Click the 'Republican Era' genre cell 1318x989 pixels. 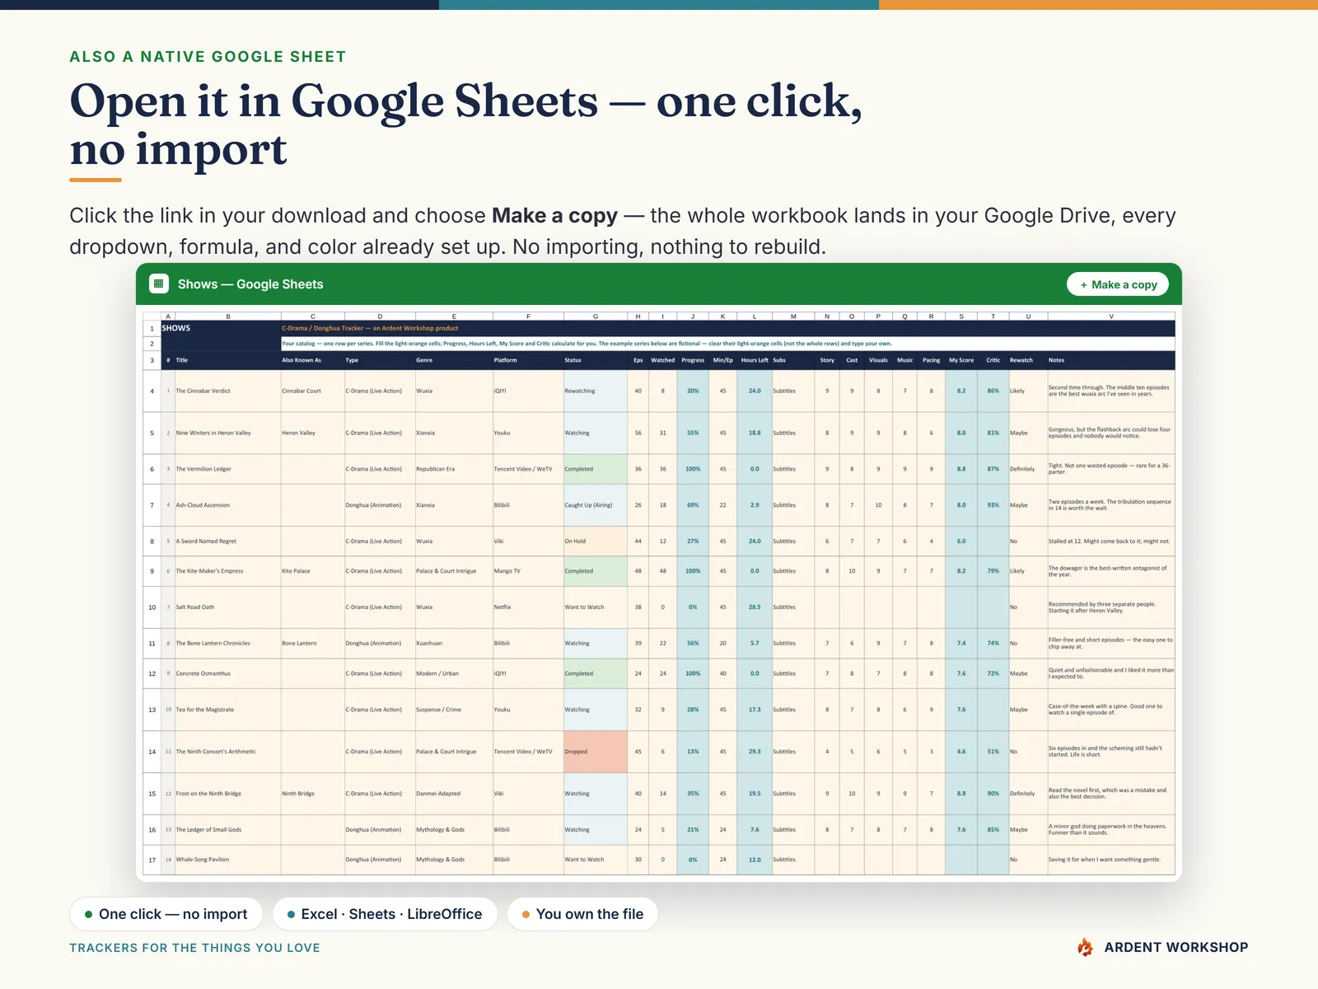(x=454, y=469)
